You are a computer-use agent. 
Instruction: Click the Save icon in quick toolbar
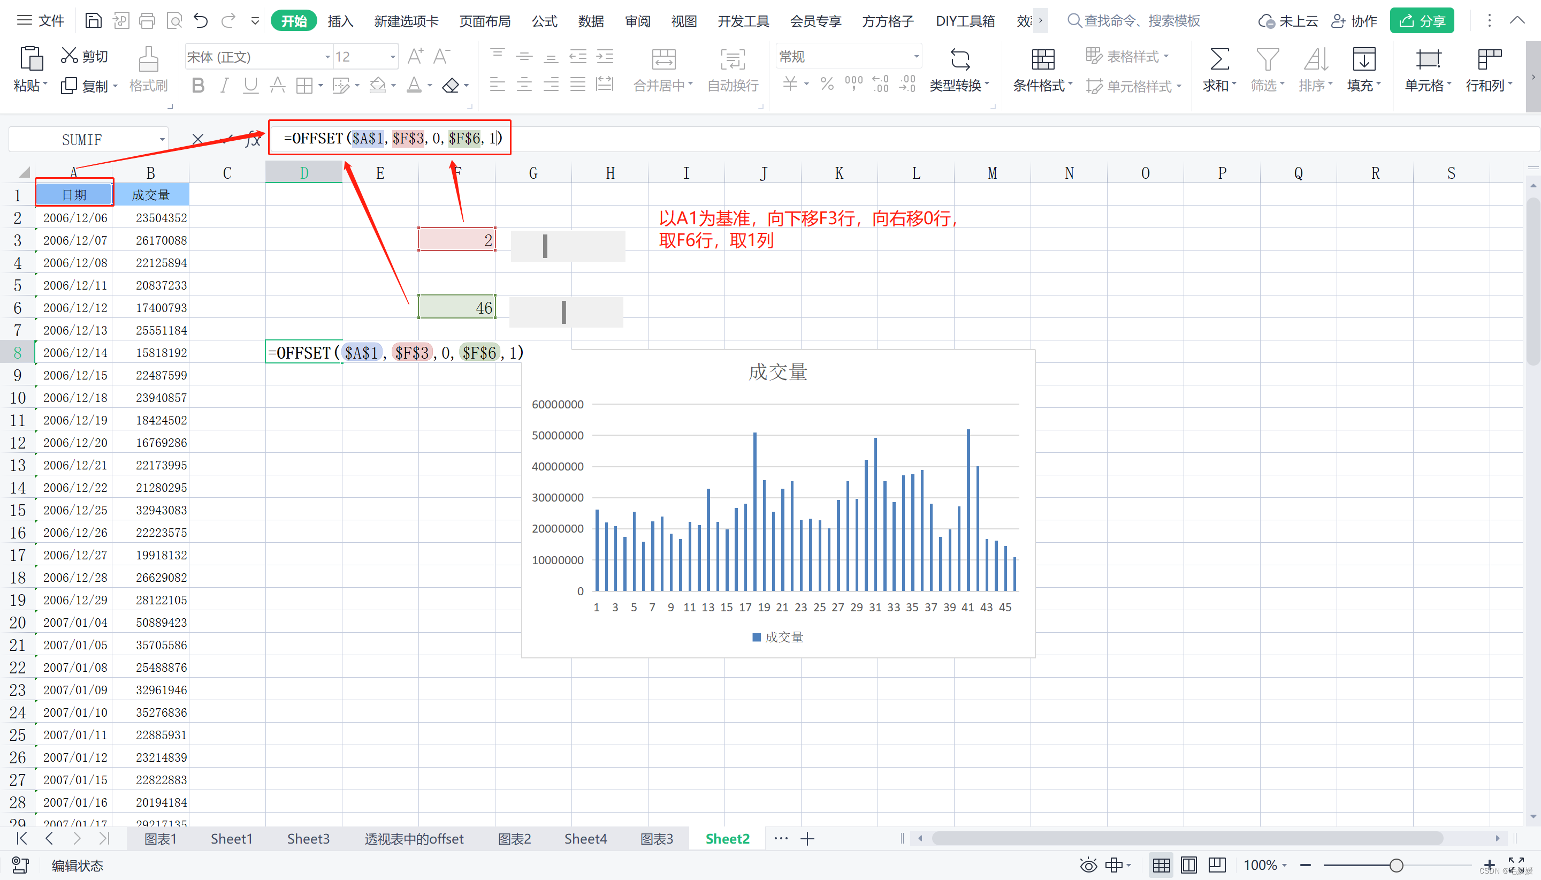(x=93, y=20)
